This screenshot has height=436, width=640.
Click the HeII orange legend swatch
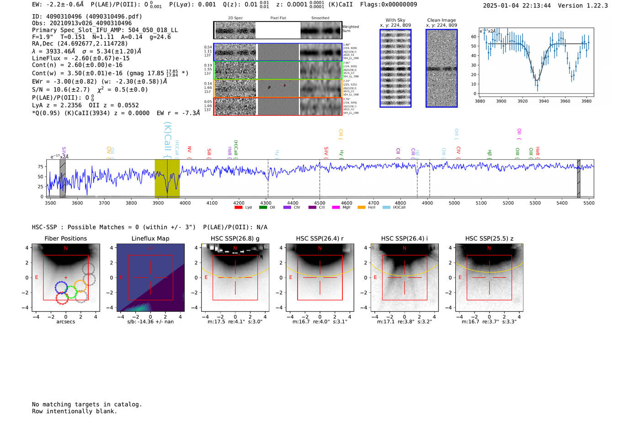point(361,207)
